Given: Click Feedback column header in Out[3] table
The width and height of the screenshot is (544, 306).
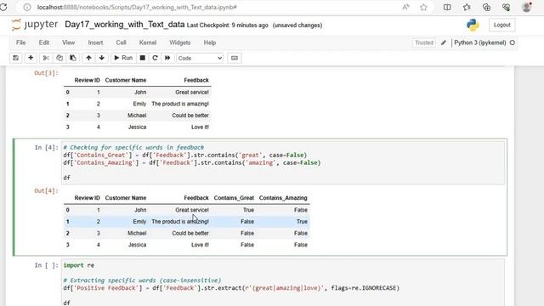Looking at the screenshot, I should (x=196, y=80).
